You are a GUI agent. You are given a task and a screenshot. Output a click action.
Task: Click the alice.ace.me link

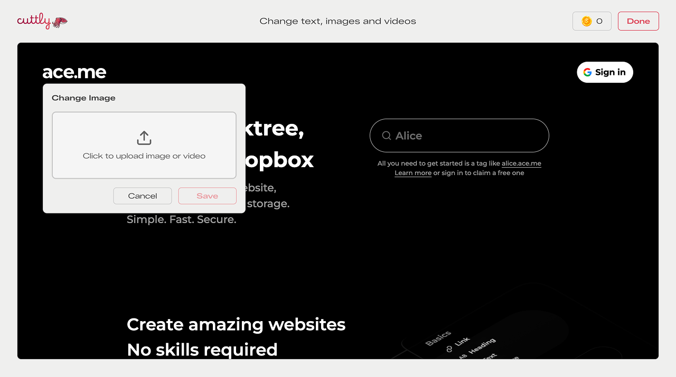pyautogui.click(x=521, y=163)
